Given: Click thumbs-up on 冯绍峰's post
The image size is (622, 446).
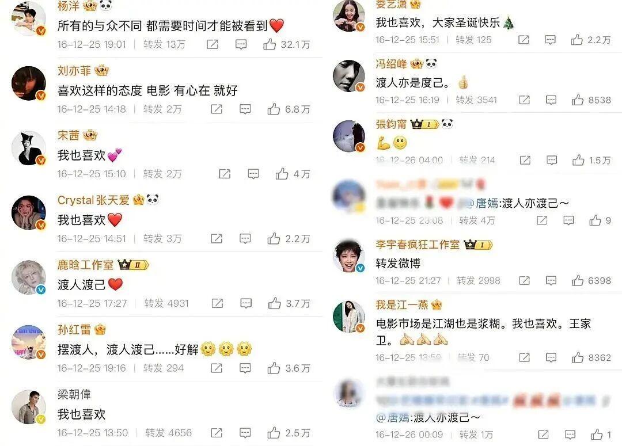Looking at the screenshot, I should [578, 100].
